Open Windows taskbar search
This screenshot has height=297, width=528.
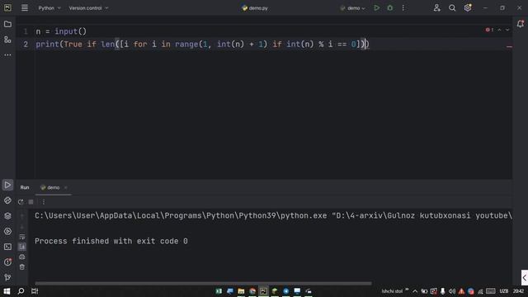[x=21, y=291]
